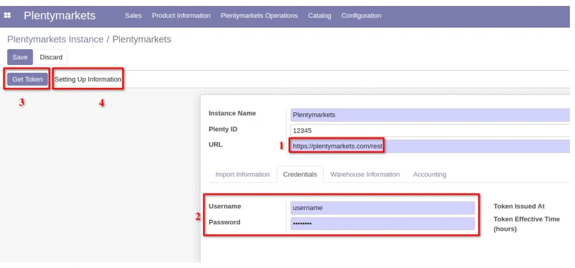Click the Plentymarkets brand title
Viewport: 575px width, 268px height.
click(60, 16)
